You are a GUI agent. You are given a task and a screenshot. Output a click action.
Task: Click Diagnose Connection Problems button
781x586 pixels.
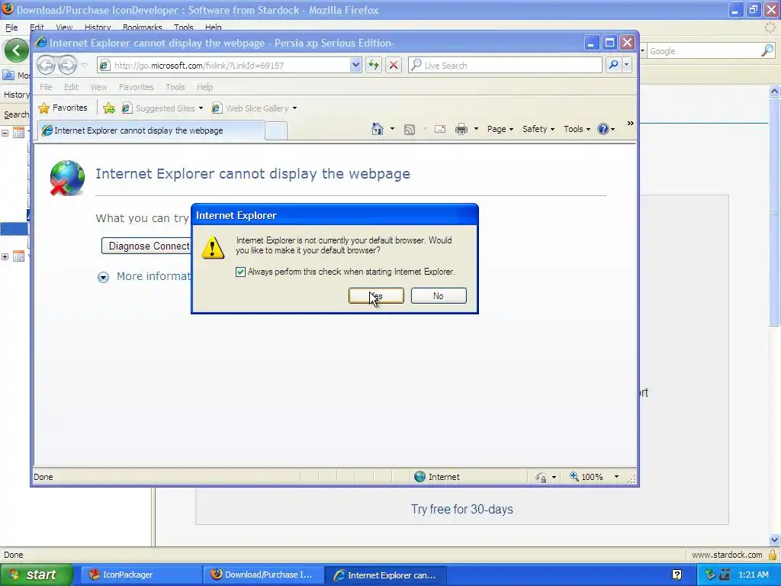click(x=146, y=246)
